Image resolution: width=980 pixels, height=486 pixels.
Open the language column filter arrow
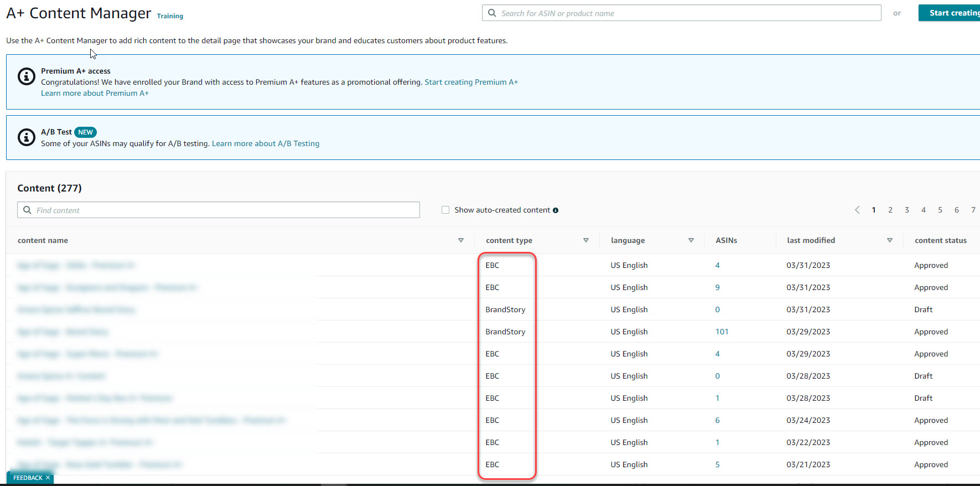pyautogui.click(x=691, y=240)
